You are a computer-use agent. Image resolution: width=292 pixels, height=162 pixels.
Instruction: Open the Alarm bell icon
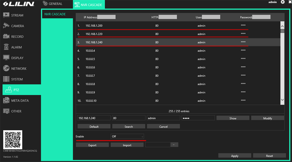point(6,47)
